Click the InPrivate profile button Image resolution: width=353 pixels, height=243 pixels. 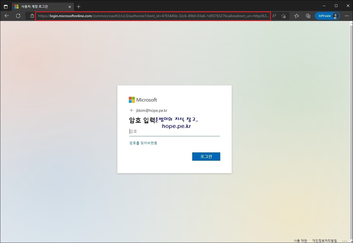point(327,16)
